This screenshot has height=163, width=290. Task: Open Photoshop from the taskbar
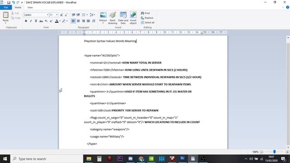pyautogui.click(x=182, y=159)
